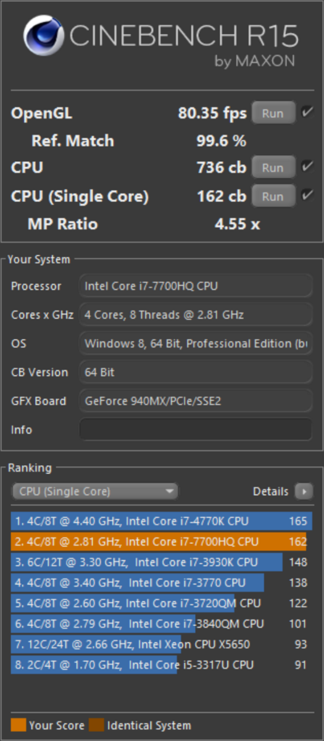This screenshot has height=741, width=324.
Task: Select the i5-3317U ranking entry
Action: coord(162,665)
